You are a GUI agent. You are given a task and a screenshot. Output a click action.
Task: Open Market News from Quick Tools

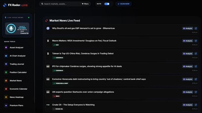pos(16,81)
